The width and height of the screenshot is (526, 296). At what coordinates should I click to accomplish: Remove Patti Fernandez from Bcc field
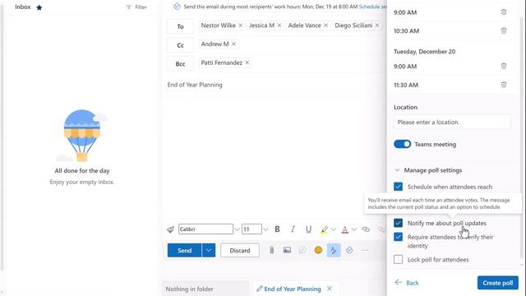(247, 62)
